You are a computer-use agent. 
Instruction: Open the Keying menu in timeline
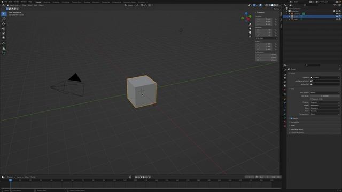click(x=20, y=177)
